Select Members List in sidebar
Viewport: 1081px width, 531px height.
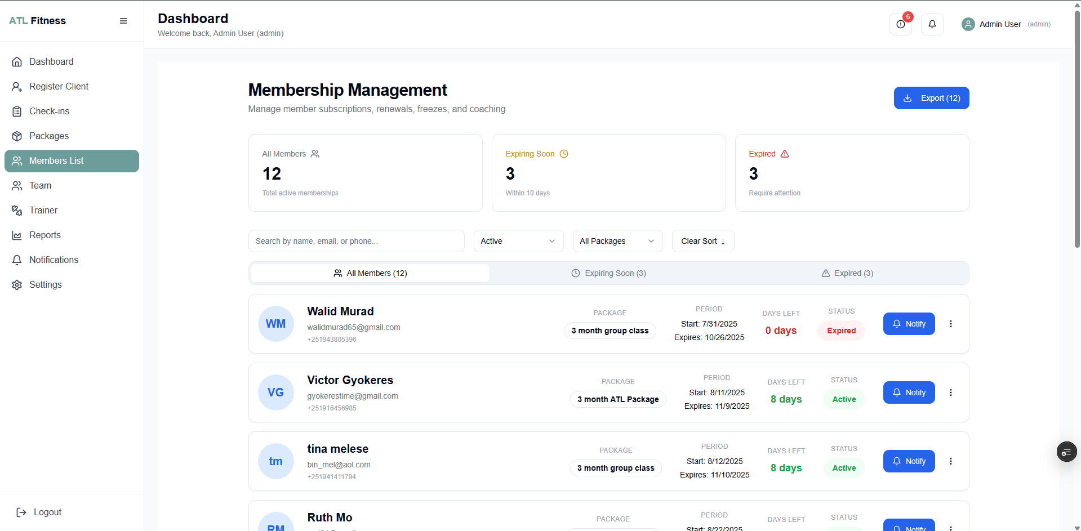point(72,161)
